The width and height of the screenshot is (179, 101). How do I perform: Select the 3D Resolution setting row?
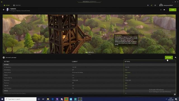[89, 67]
